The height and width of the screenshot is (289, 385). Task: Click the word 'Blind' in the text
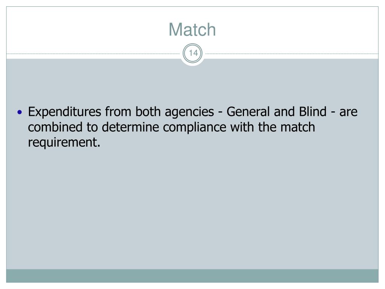point(312,111)
